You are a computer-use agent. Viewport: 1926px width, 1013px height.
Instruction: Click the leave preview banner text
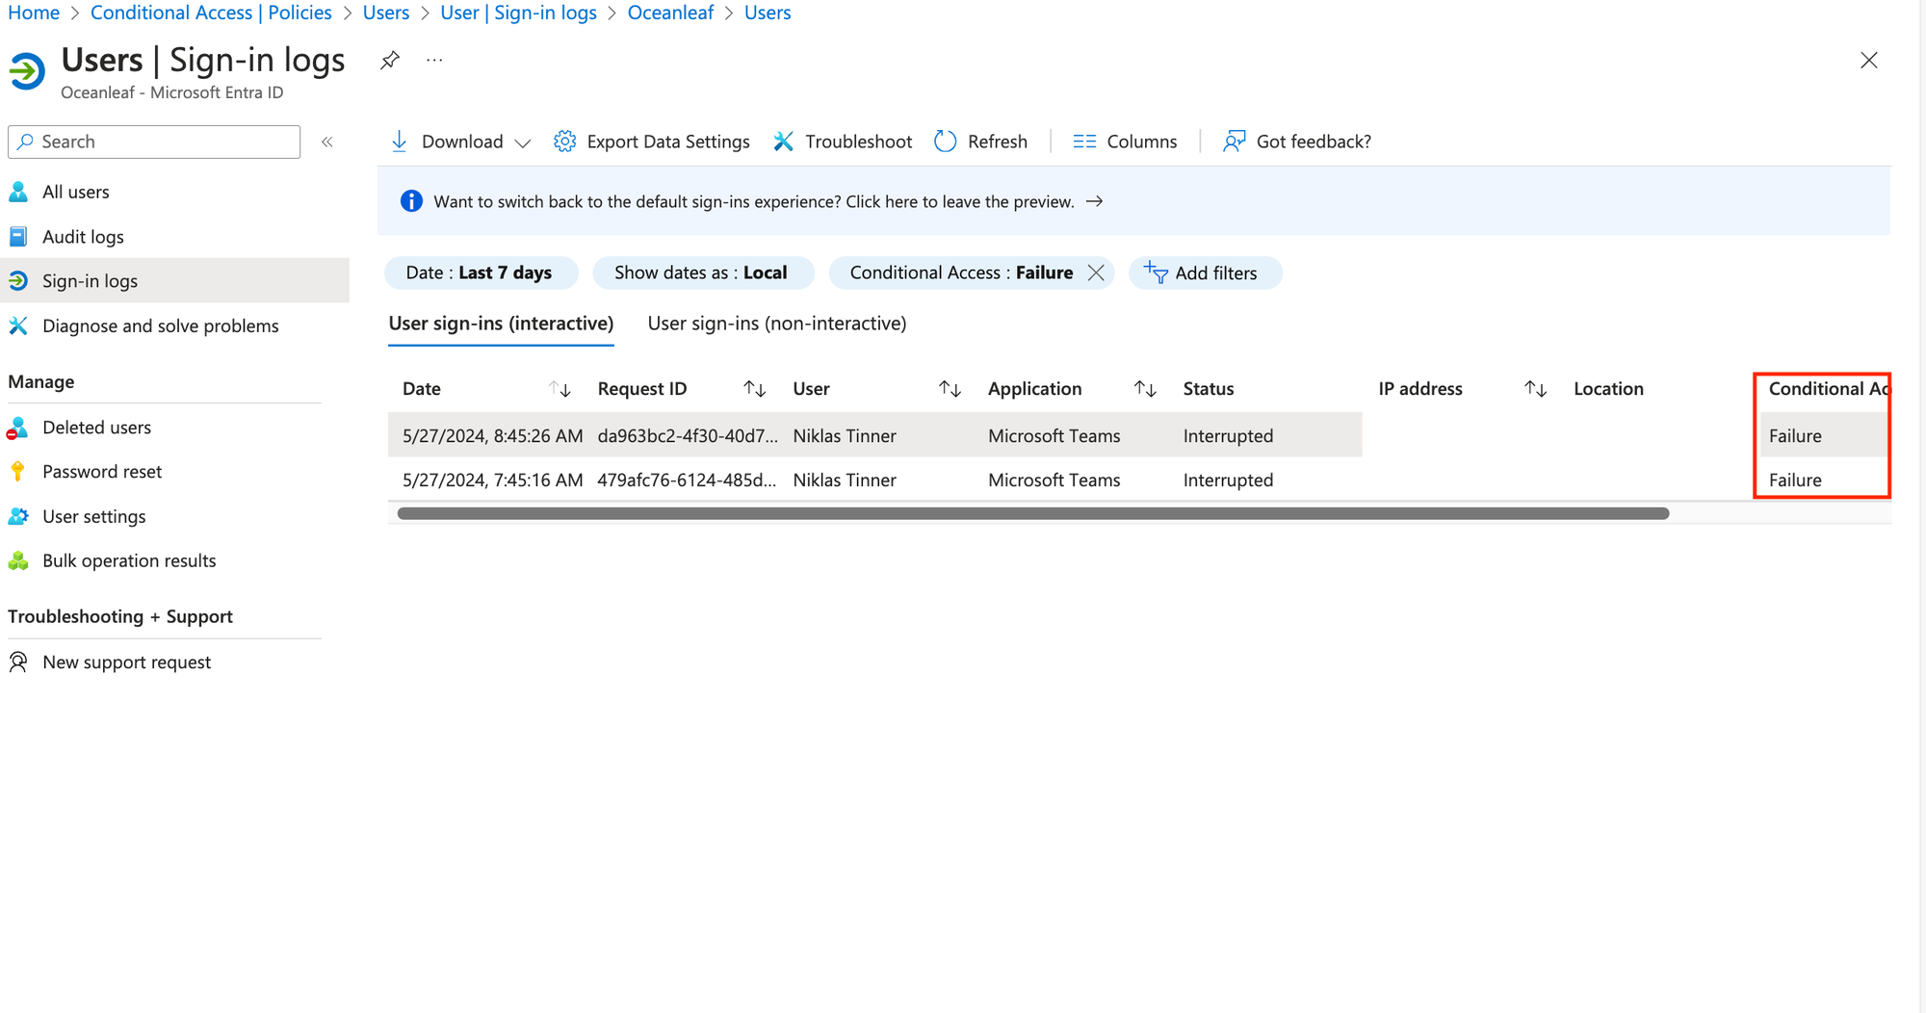click(x=754, y=202)
